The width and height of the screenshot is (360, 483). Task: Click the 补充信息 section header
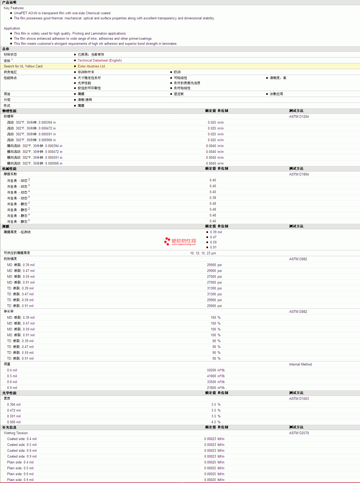coord(9,427)
